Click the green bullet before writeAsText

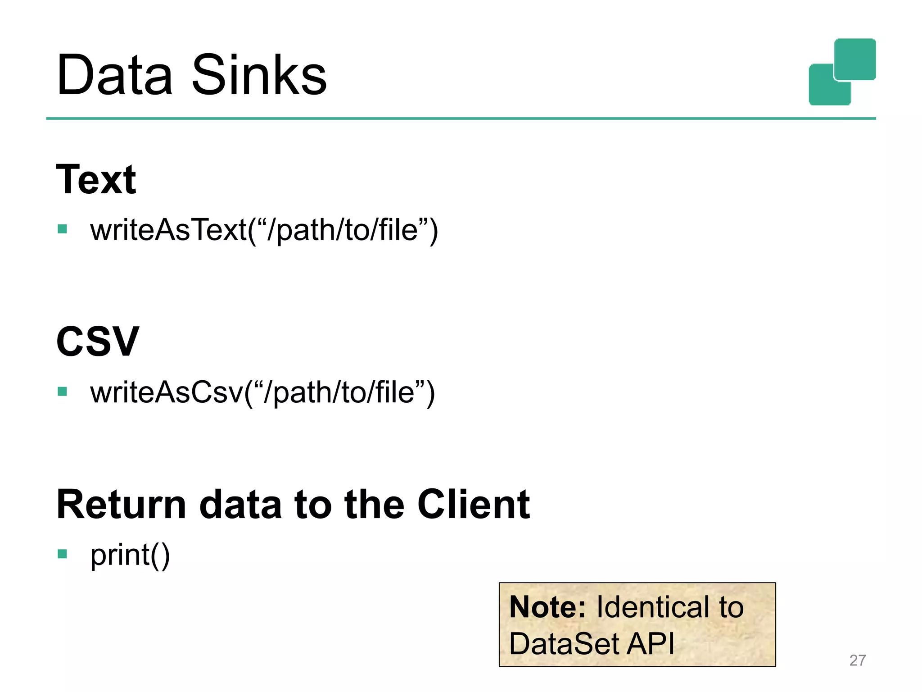pyautogui.click(x=62, y=229)
